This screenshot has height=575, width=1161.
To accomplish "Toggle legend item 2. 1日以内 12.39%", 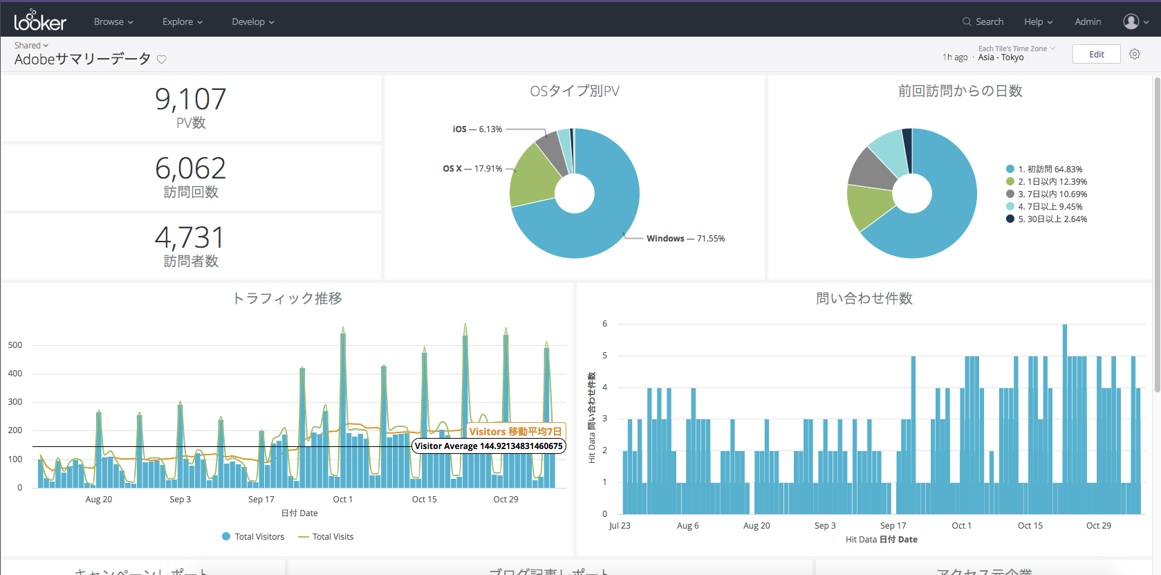I will click(1046, 181).
